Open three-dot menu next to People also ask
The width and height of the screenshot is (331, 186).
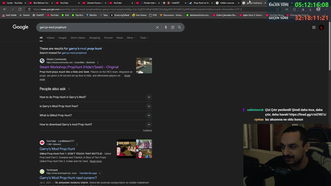pos(69,89)
